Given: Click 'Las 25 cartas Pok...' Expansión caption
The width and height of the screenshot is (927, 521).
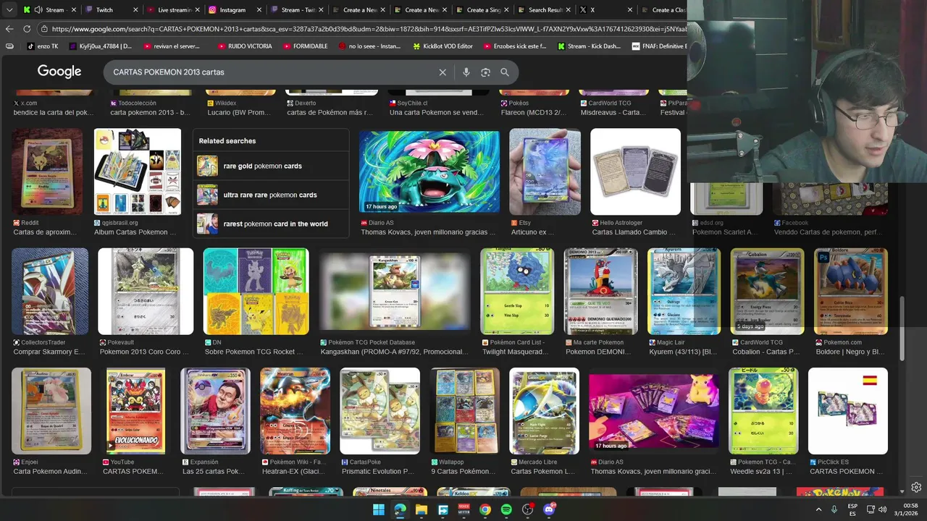Looking at the screenshot, I should click(214, 471).
